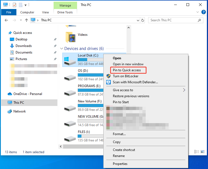Switch to details view button
Image resolution: width=208 pixels, height=169 pixels.
coord(197,152)
